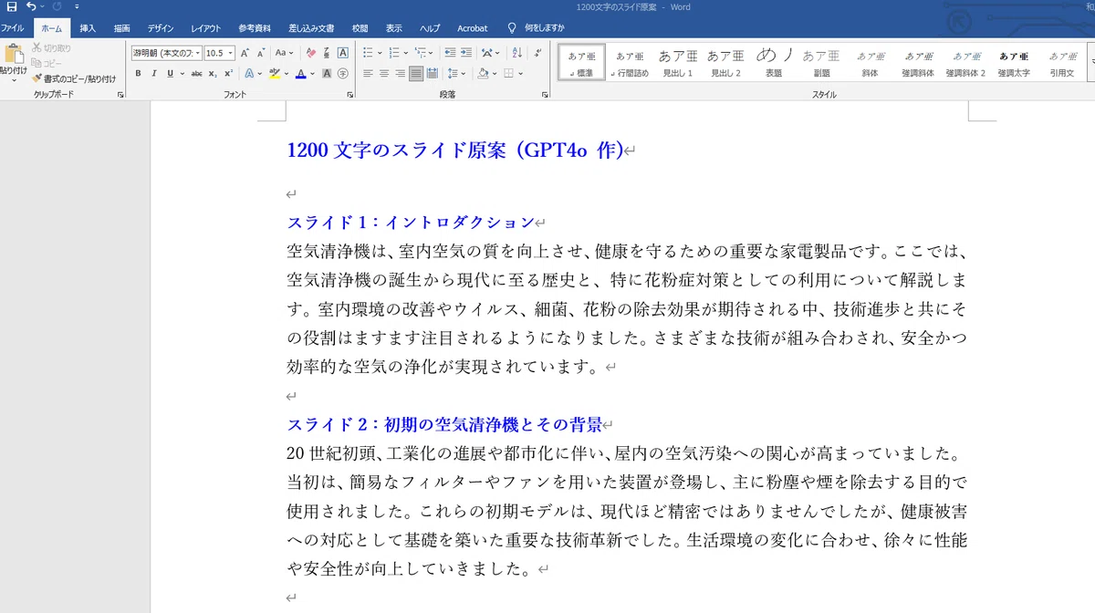This screenshot has width=1095, height=613.
Task: Open the font size 10.5 dropdown
Action: click(230, 53)
